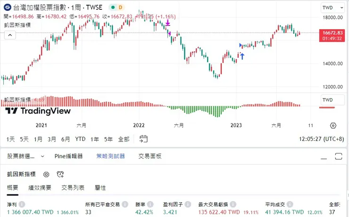Screen dimensions: 349x217
Task: Click average trade value 41 394.16 TWD
Action: pyautogui.click(x=284, y=212)
